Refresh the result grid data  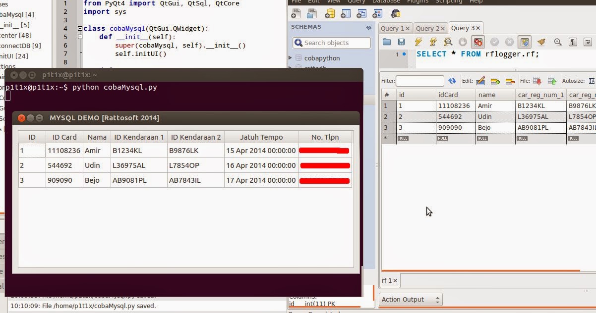(452, 81)
